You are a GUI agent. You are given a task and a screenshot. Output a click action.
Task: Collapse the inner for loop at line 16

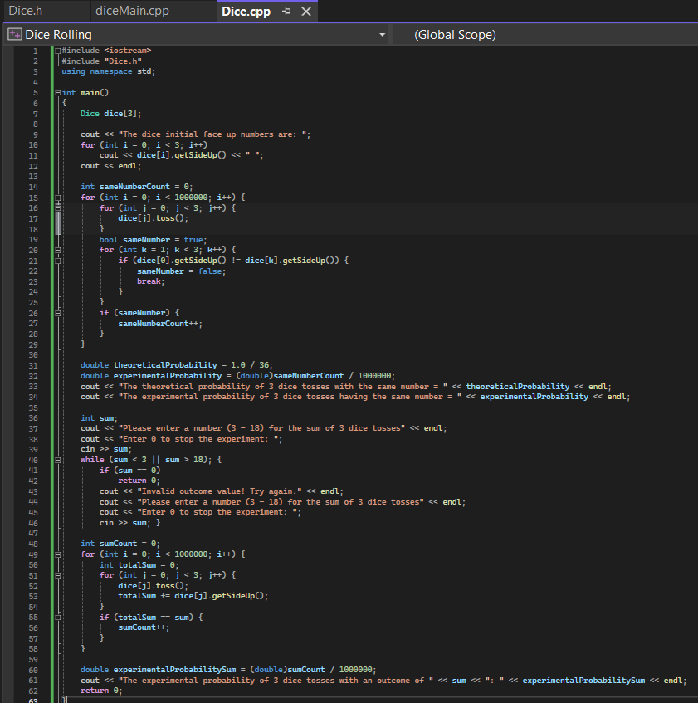(58, 208)
